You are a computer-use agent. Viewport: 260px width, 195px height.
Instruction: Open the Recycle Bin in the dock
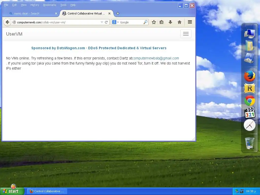(x=250, y=143)
